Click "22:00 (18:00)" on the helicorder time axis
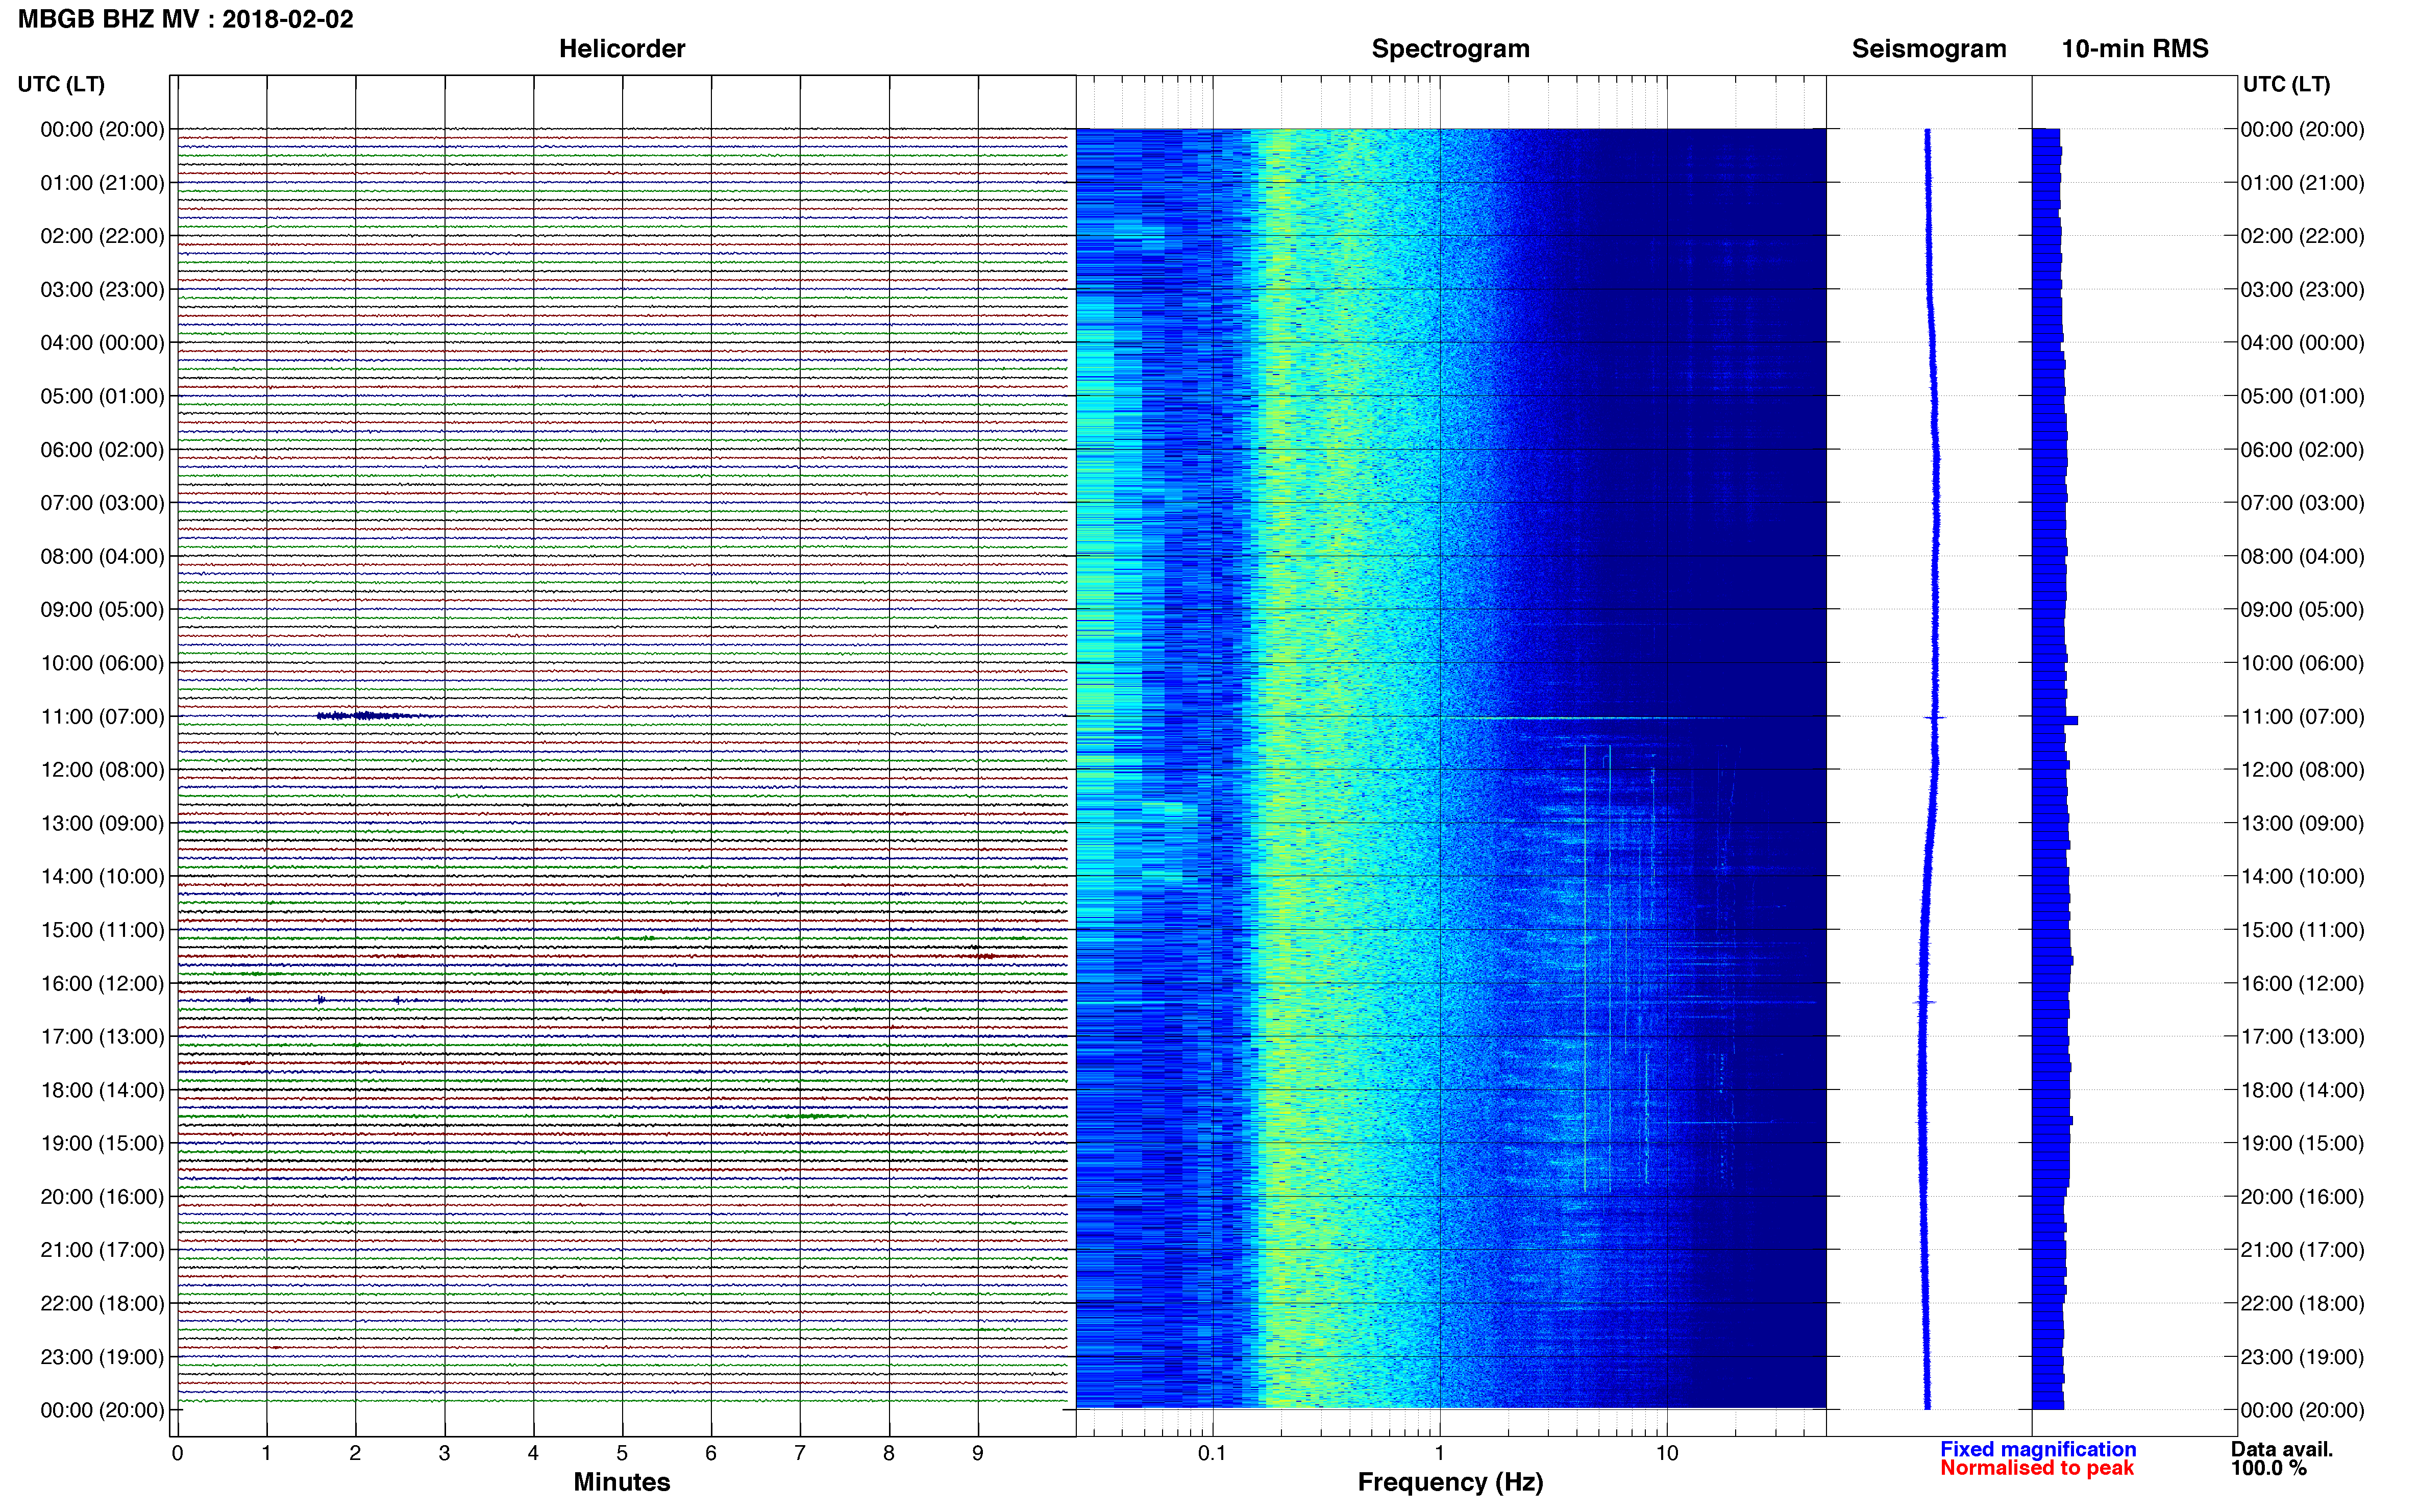This screenshot has height=1512, width=2419. pyautogui.click(x=102, y=1303)
